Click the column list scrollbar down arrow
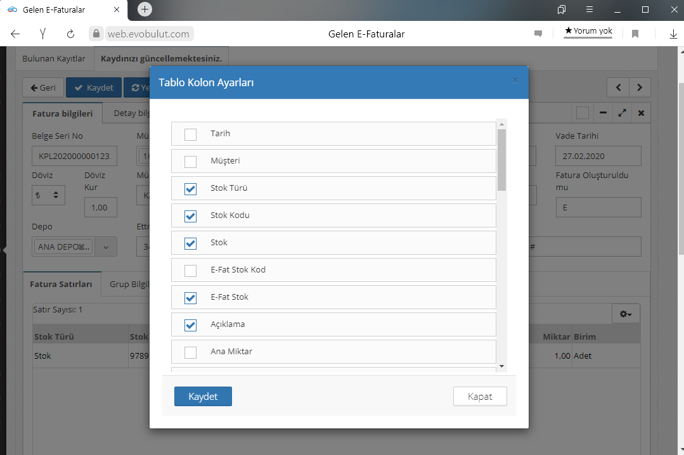Screen dimensions: 684x455 click(x=501, y=366)
